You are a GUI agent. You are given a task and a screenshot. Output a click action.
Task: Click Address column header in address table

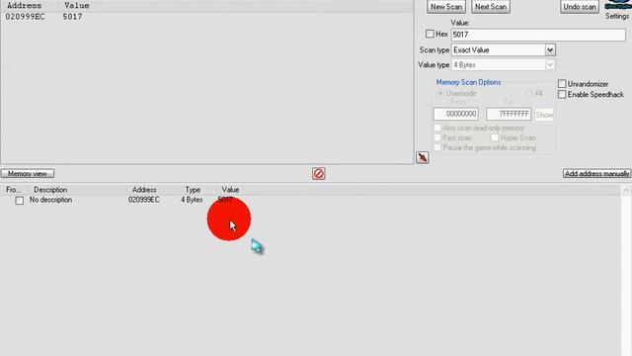coord(144,190)
